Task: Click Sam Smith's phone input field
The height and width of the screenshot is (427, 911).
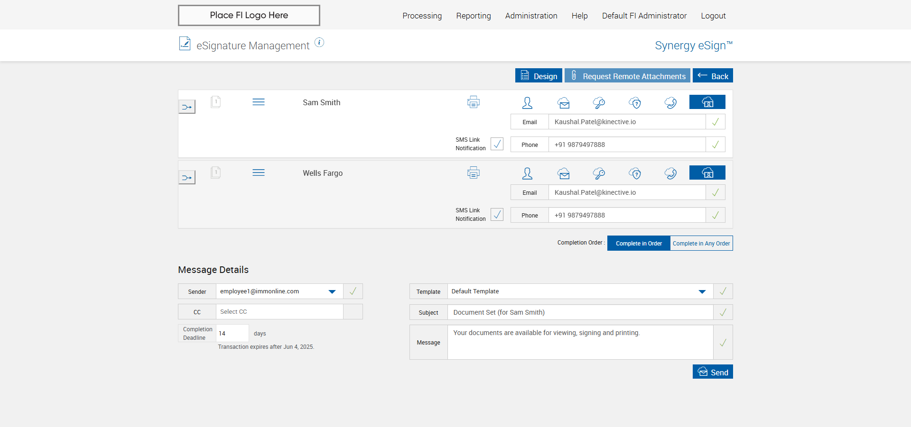Action: point(627,145)
